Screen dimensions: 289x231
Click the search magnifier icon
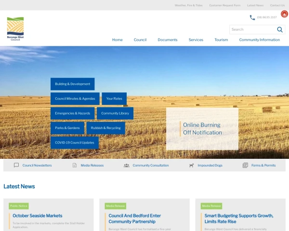point(280,29)
